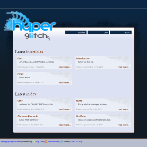147x147 pixels.
Task: Click the igor@hyperglitch.com email link
Action: click(11, 141)
